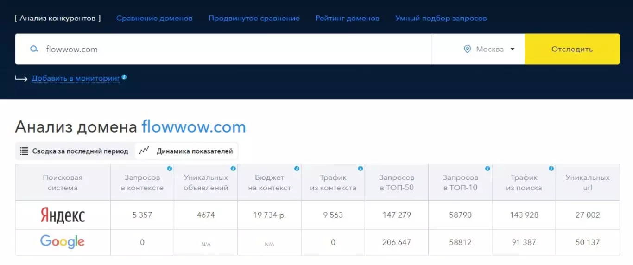The height and width of the screenshot is (265, 633).
Task: Click Google value 91 387
Action: click(524, 242)
